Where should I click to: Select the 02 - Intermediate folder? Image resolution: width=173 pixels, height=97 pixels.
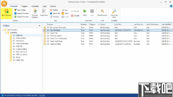[x=19, y=38]
